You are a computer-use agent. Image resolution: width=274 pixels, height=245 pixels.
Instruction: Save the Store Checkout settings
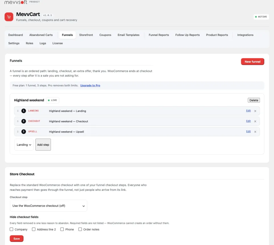coord(17,238)
